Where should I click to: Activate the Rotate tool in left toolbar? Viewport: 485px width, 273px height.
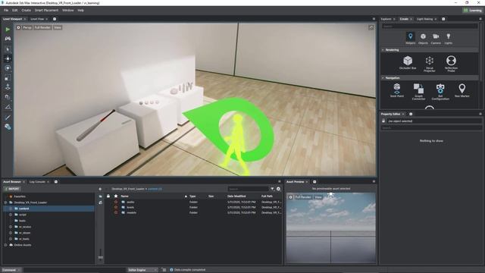tap(8, 68)
